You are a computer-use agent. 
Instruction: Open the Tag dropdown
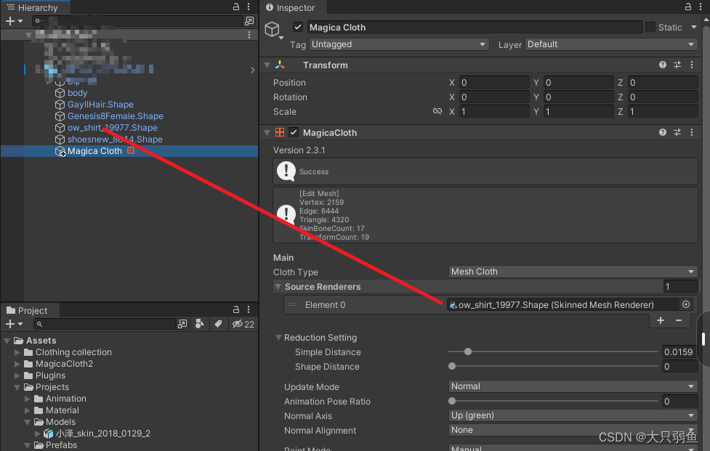click(399, 44)
